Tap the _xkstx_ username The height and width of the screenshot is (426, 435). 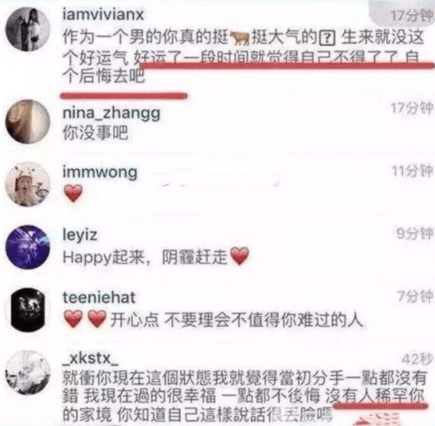(91, 359)
